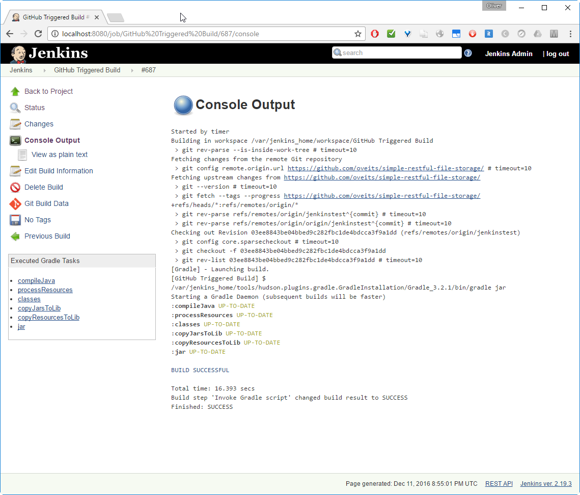Screen dimensions: 580x495
Task: Click the Changes notepad icon
Action: tap(15, 124)
